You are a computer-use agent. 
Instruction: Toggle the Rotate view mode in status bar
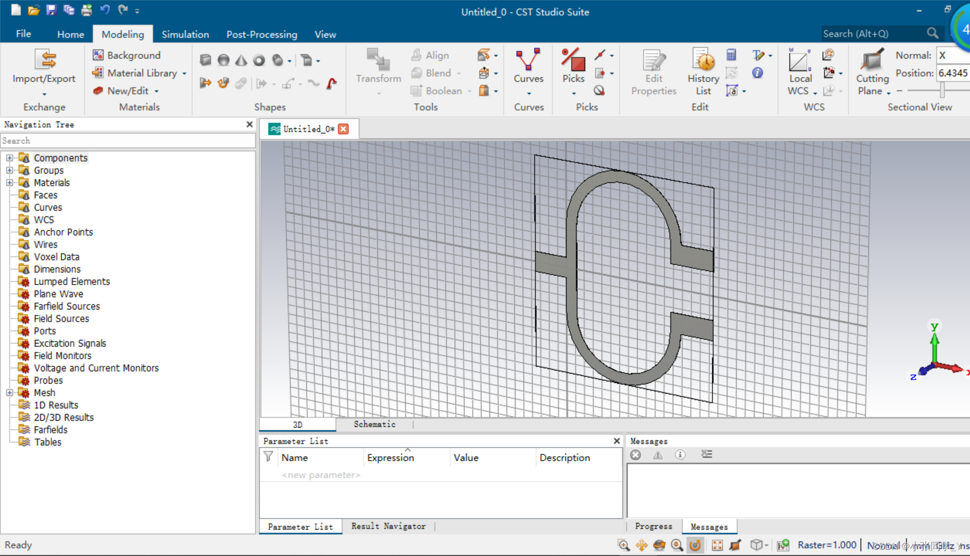(695, 545)
